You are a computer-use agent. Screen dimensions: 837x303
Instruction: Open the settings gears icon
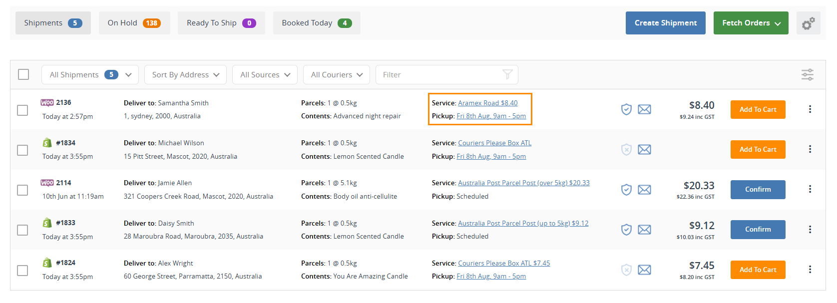coord(808,23)
